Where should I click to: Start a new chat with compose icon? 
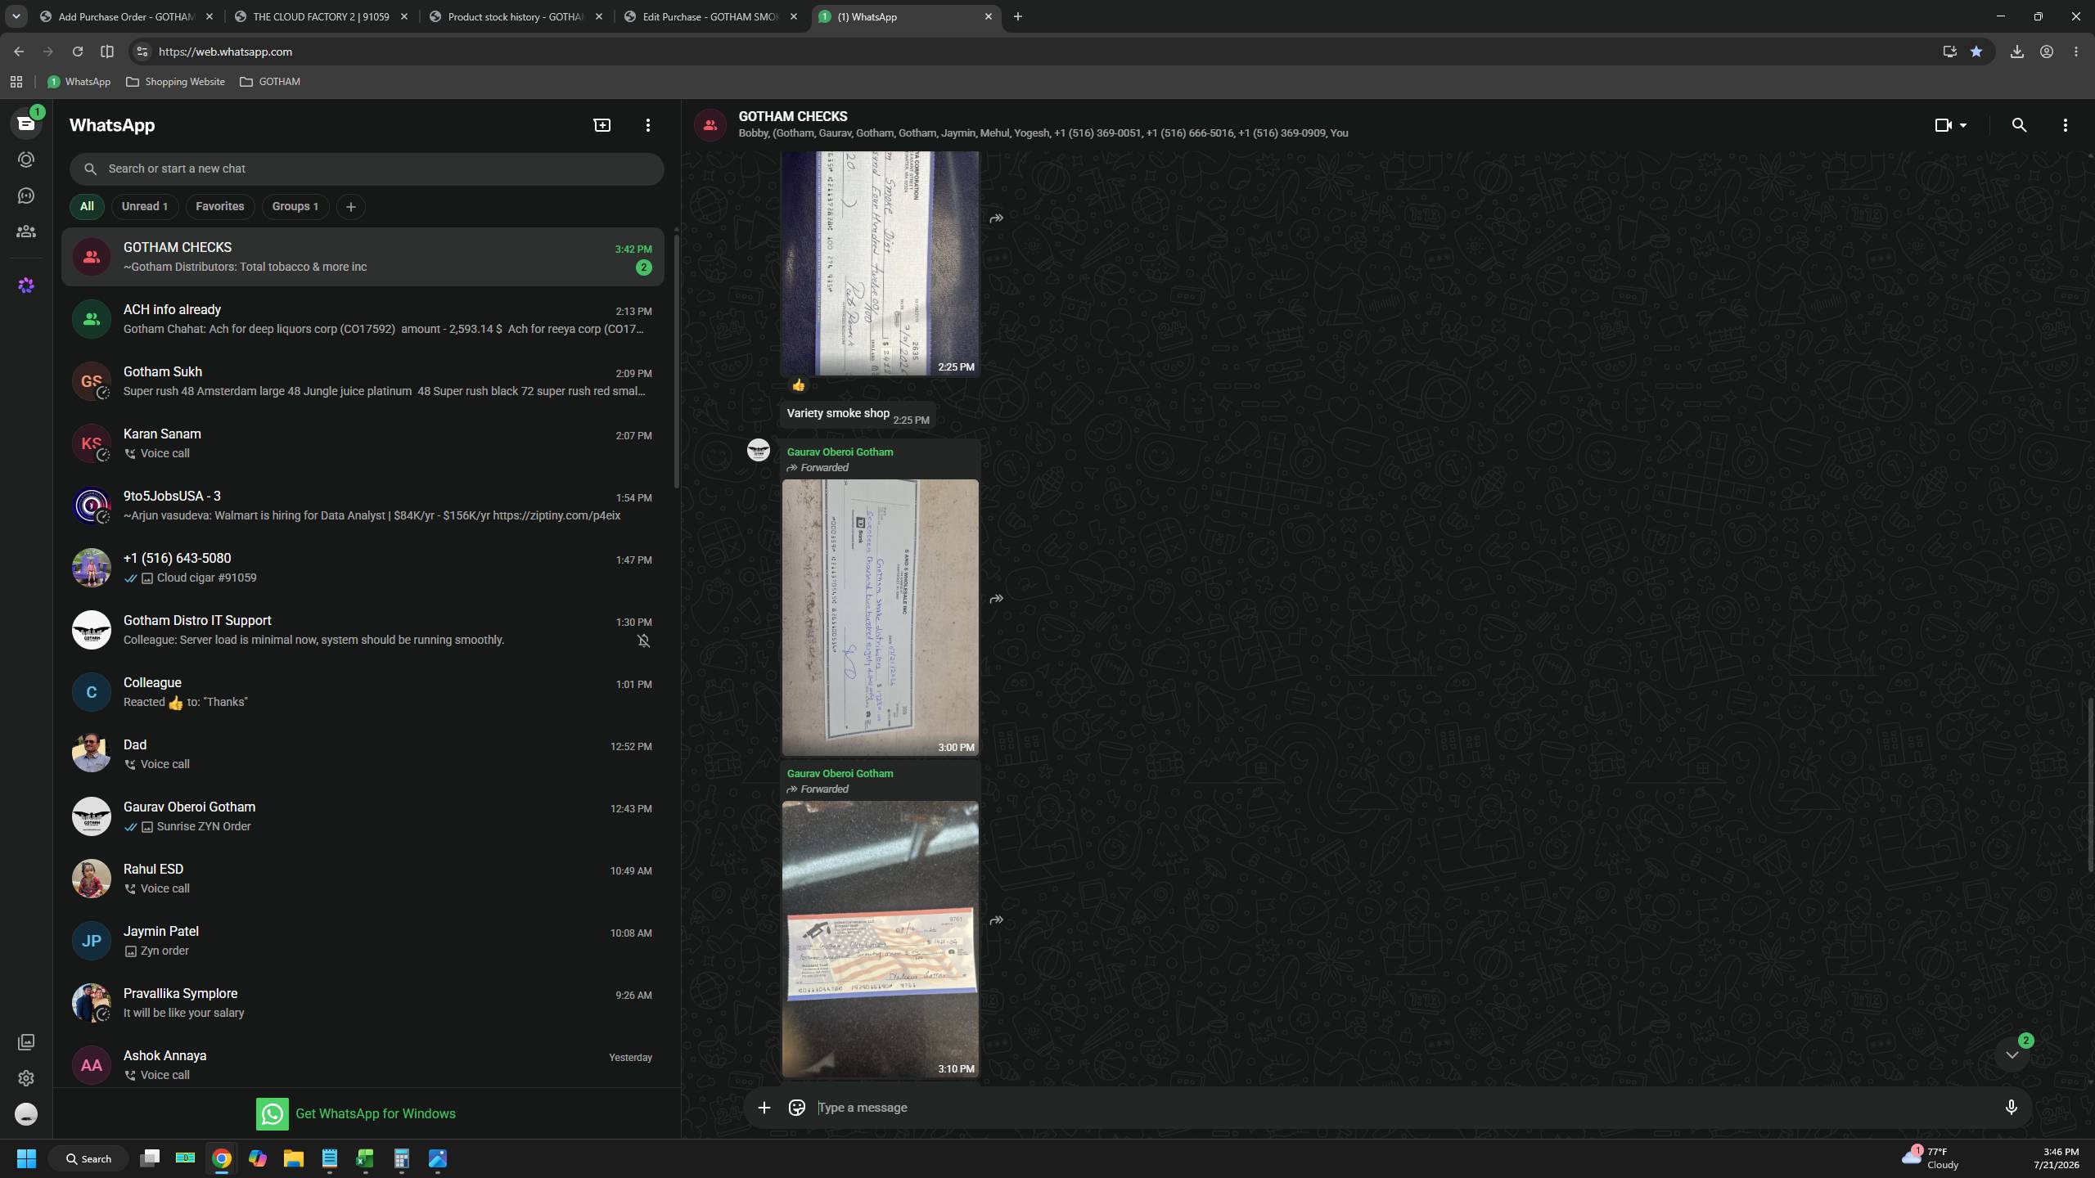click(x=602, y=125)
